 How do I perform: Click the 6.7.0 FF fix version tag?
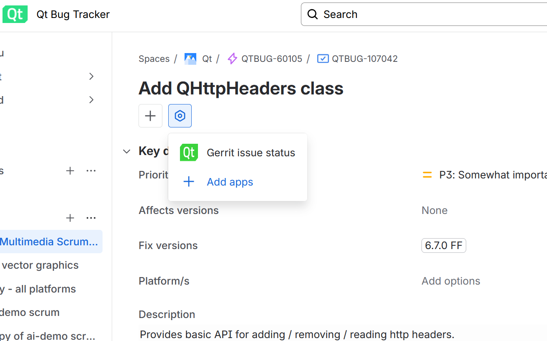tap(444, 246)
